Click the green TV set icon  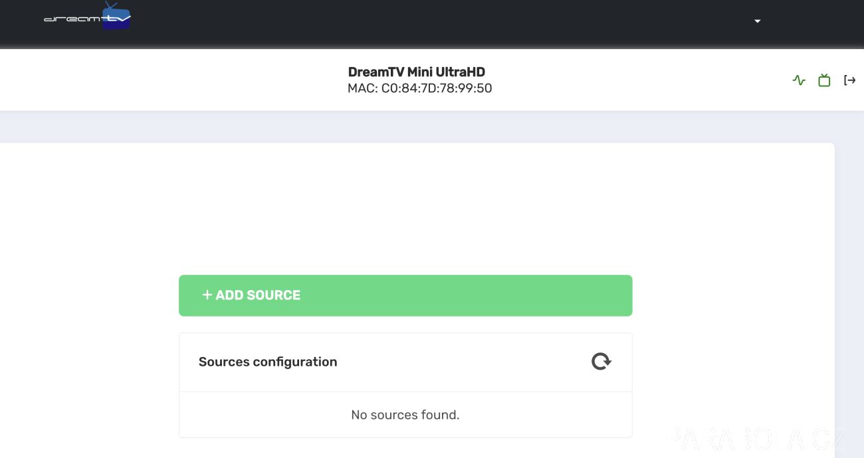[x=824, y=80]
